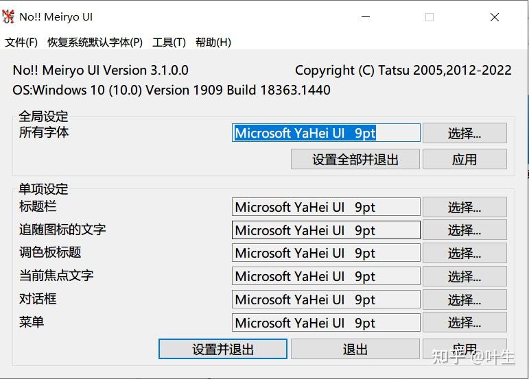Click the 追随图标的文字 font field

pos(326,230)
